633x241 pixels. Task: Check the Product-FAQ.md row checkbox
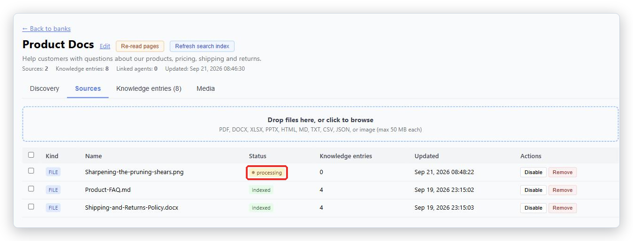point(31,189)
